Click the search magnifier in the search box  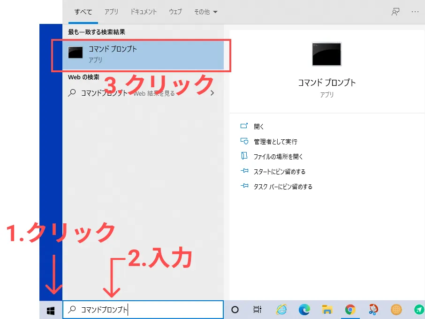(x=72, y=309)
